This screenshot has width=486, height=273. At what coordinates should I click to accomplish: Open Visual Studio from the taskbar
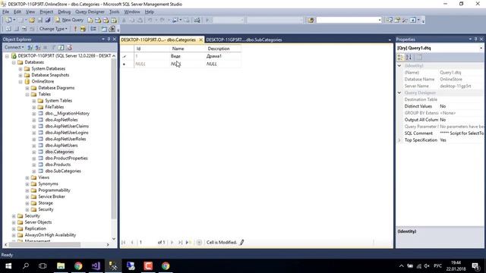coord(96,266)
